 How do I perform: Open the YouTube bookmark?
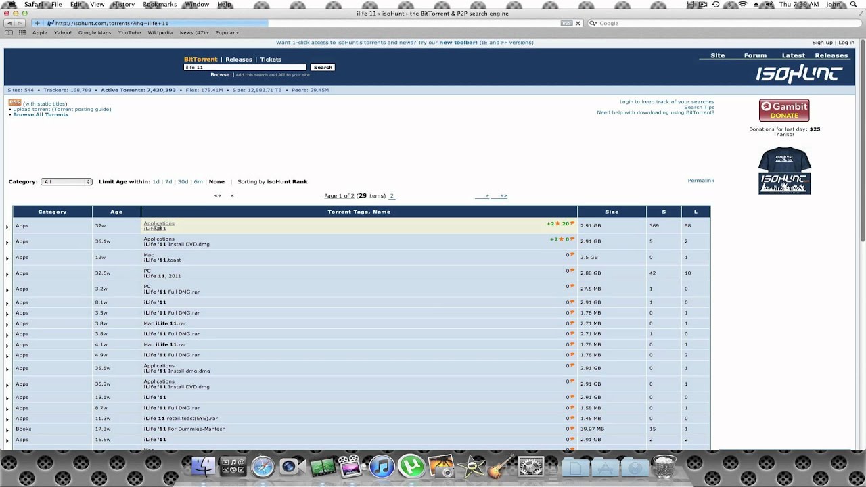click(x=129, y=32)
